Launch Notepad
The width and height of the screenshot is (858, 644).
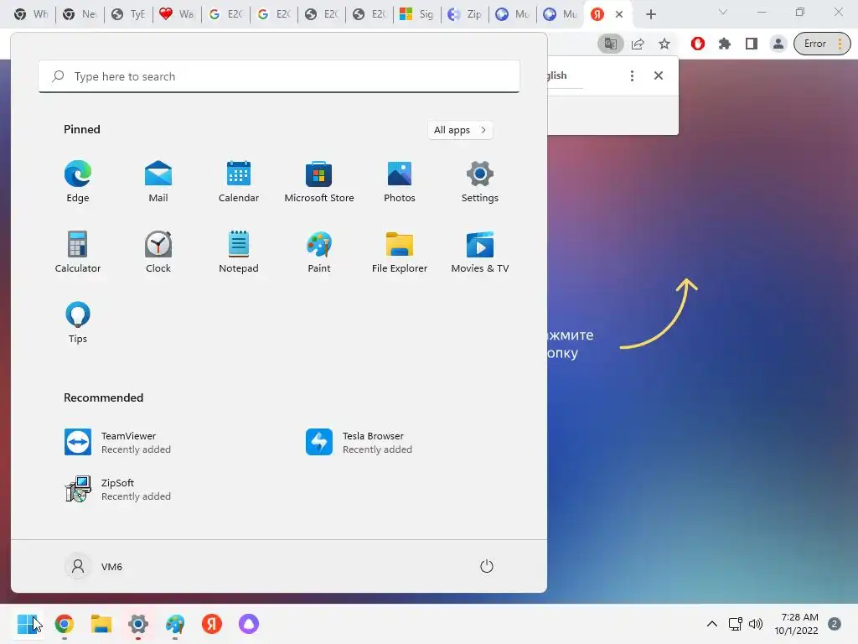coord(239,252)
